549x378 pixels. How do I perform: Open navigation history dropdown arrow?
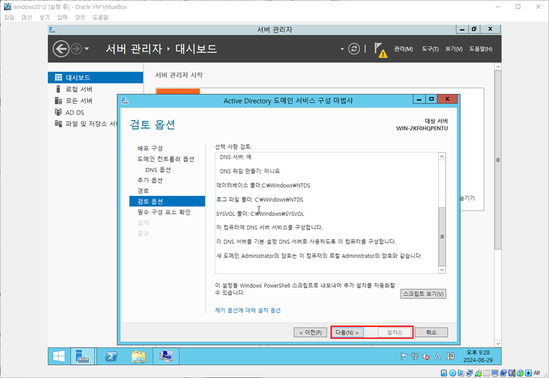86,49
